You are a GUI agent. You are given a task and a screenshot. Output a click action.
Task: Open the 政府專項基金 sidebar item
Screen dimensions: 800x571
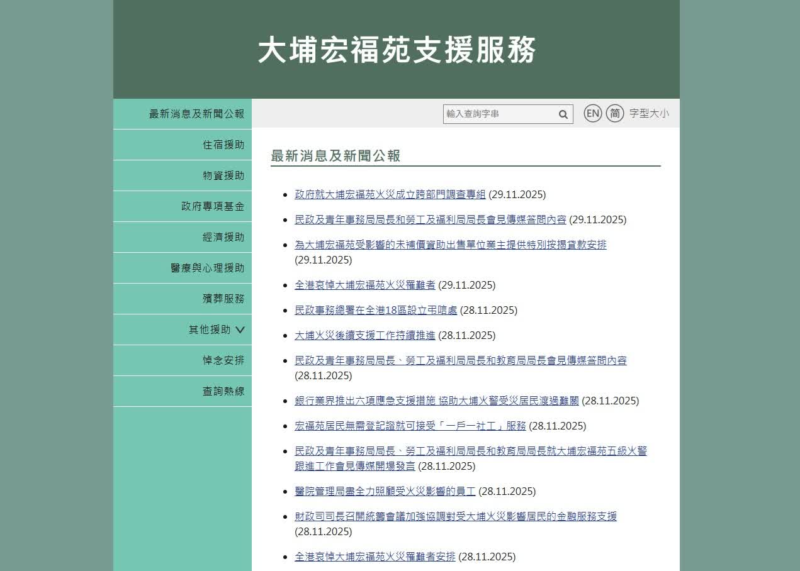pyautogui.click(x=213, y=206)
